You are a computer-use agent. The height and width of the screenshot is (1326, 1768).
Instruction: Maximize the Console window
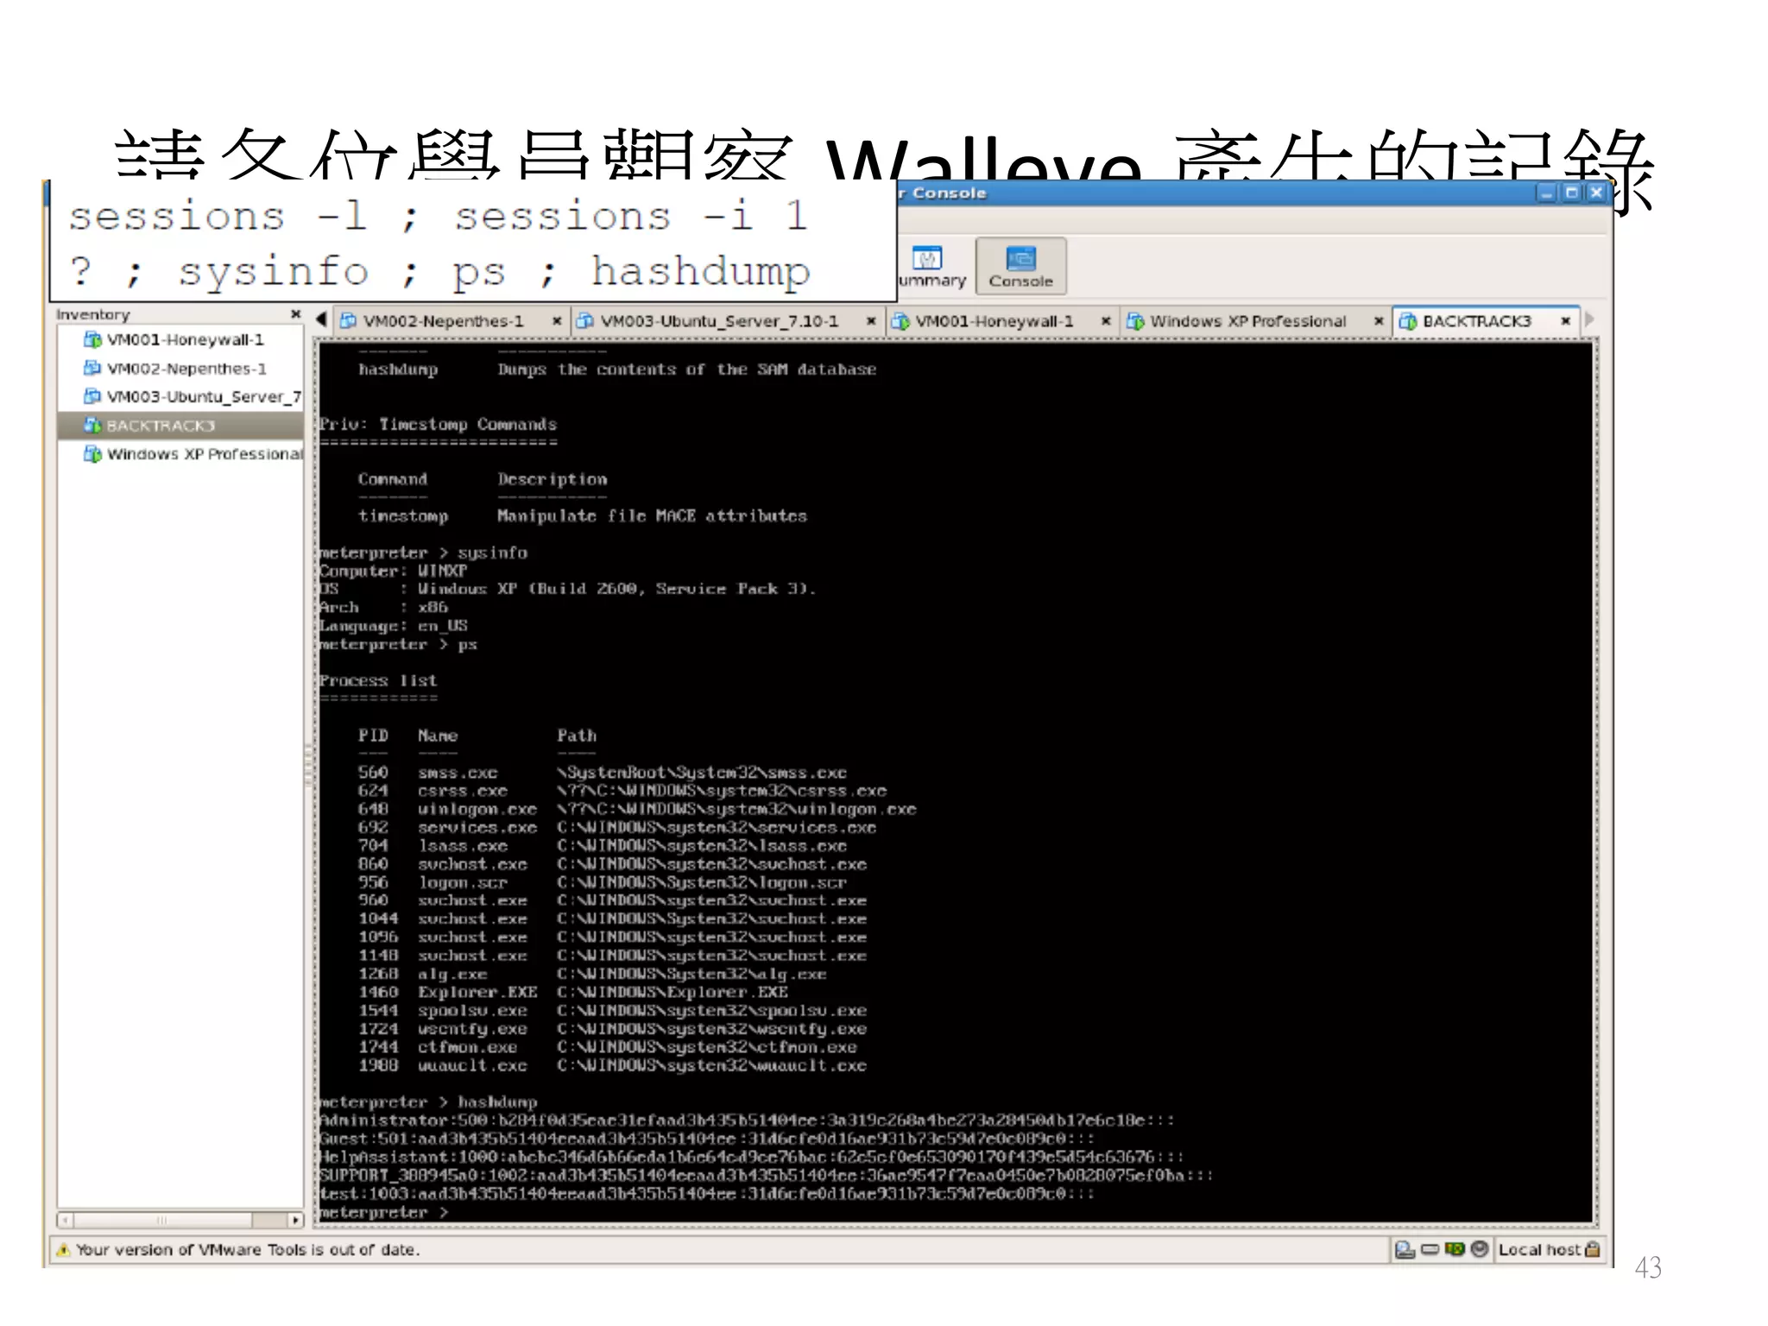coord(1571,193)
